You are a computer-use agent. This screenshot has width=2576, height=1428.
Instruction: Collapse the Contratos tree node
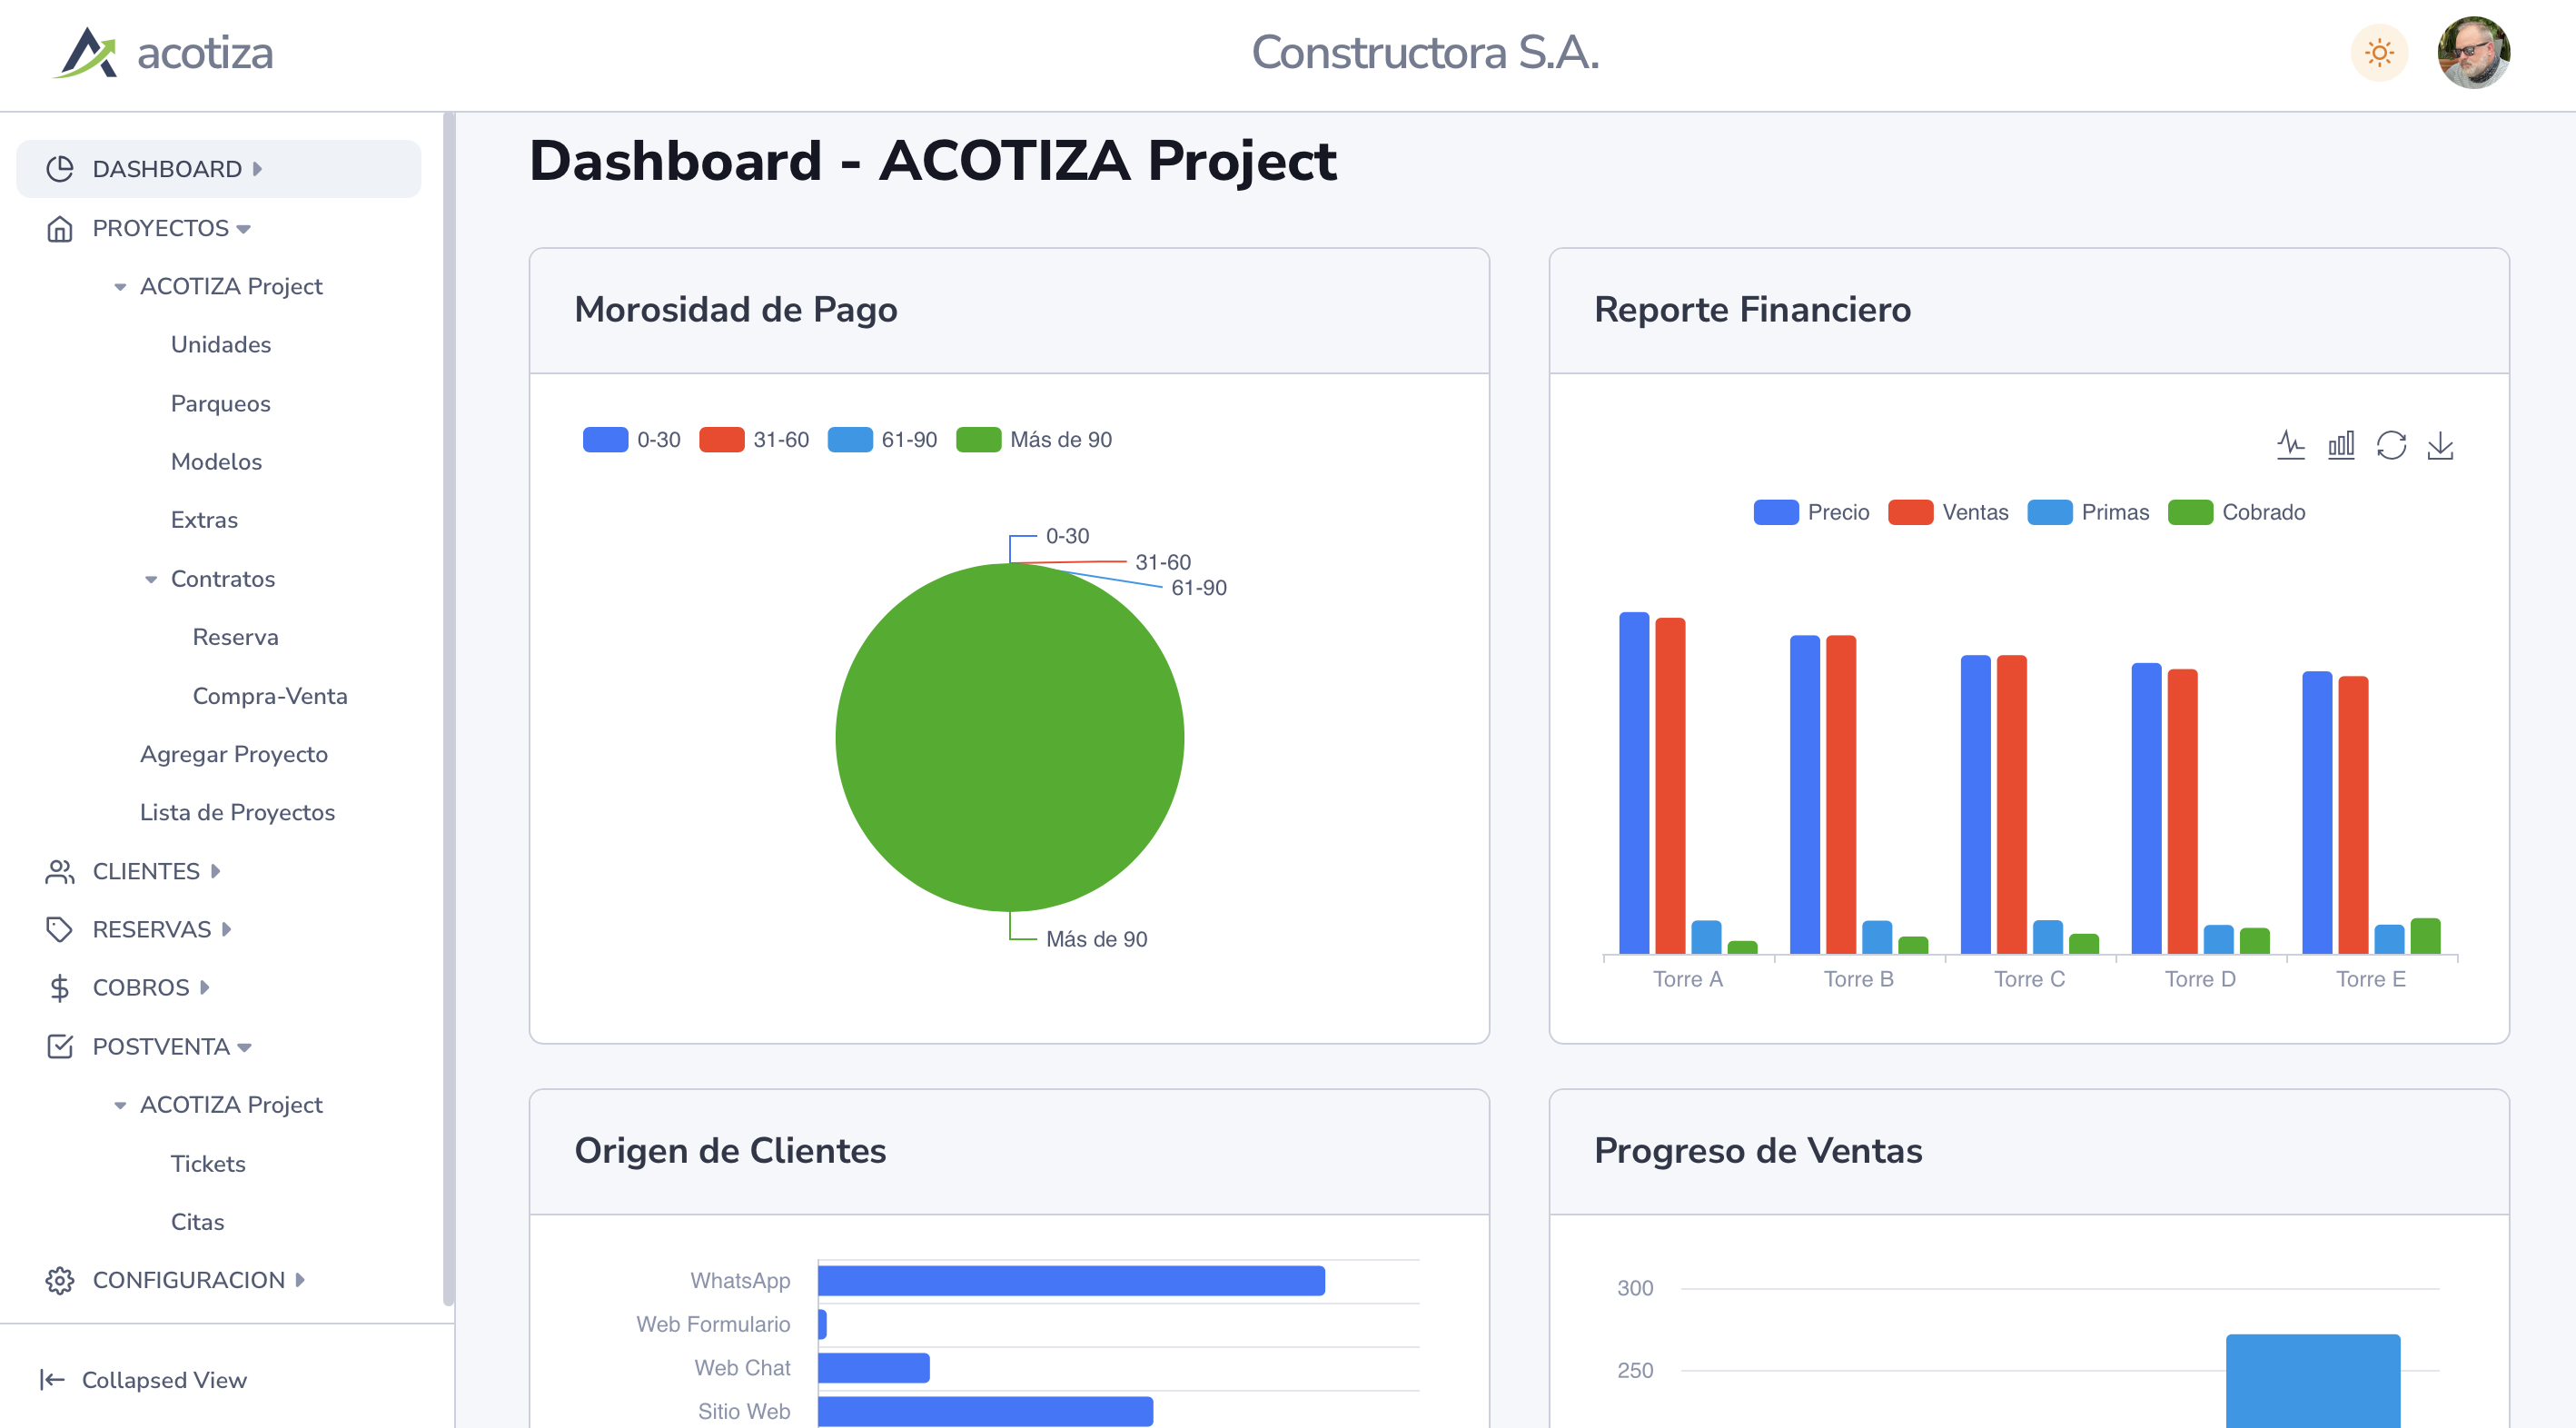(x=151, y=579)
